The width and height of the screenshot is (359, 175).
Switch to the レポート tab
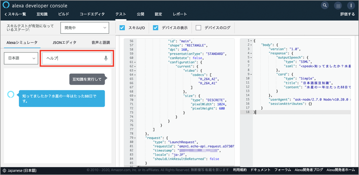tap(180, 14)
